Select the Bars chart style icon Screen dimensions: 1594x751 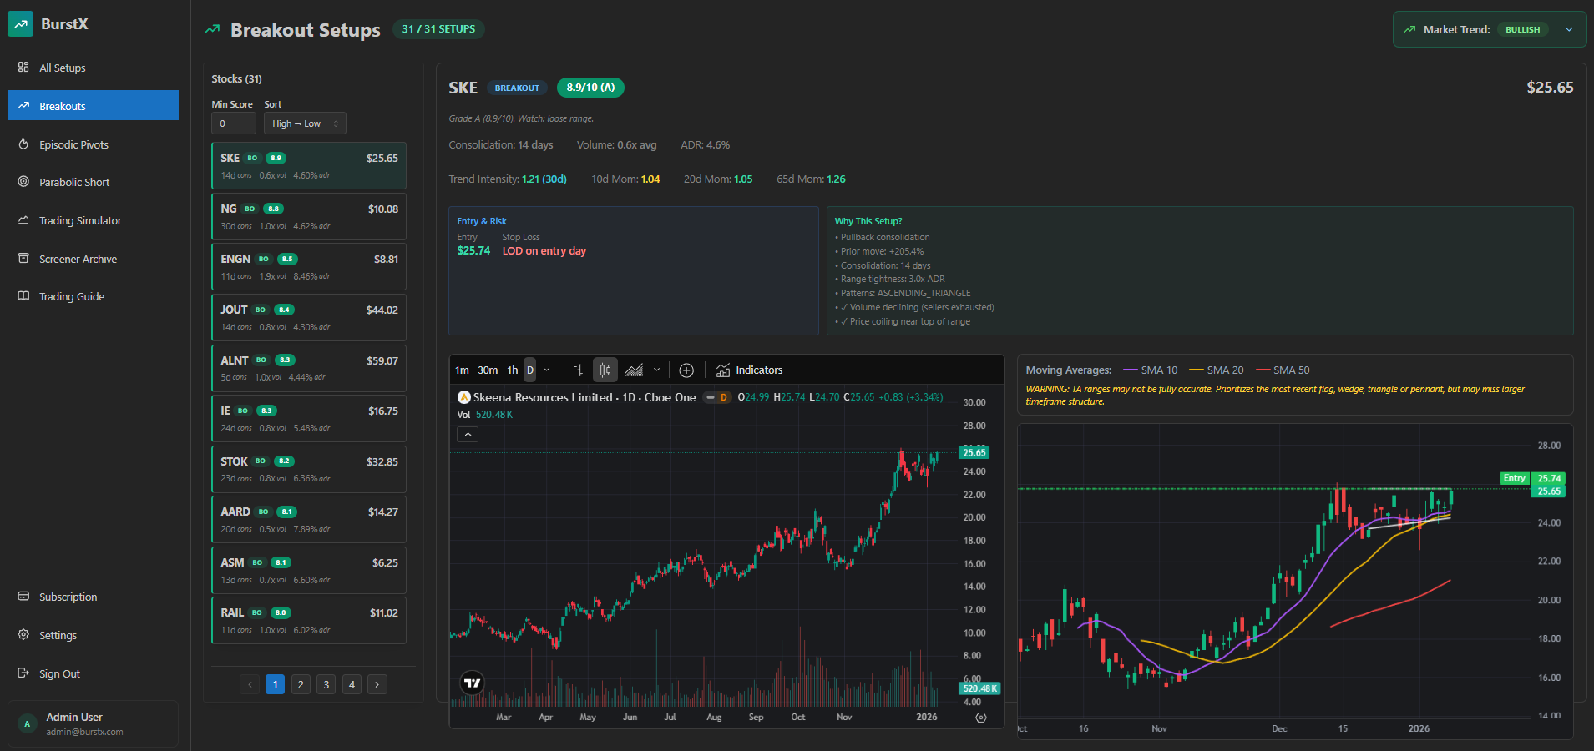tap(577, 370)
